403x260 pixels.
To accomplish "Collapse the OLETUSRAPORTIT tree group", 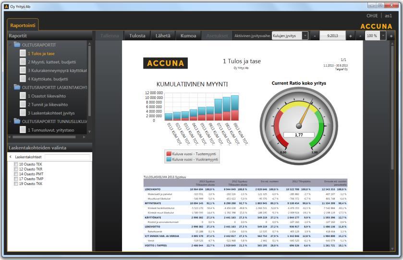I will click(10, 45).
